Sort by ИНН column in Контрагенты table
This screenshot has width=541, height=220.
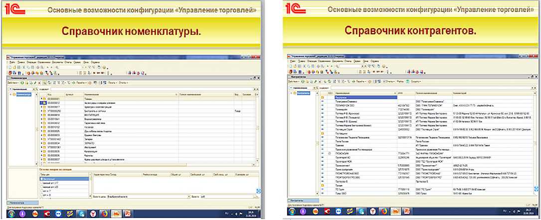tap(406, 93)
